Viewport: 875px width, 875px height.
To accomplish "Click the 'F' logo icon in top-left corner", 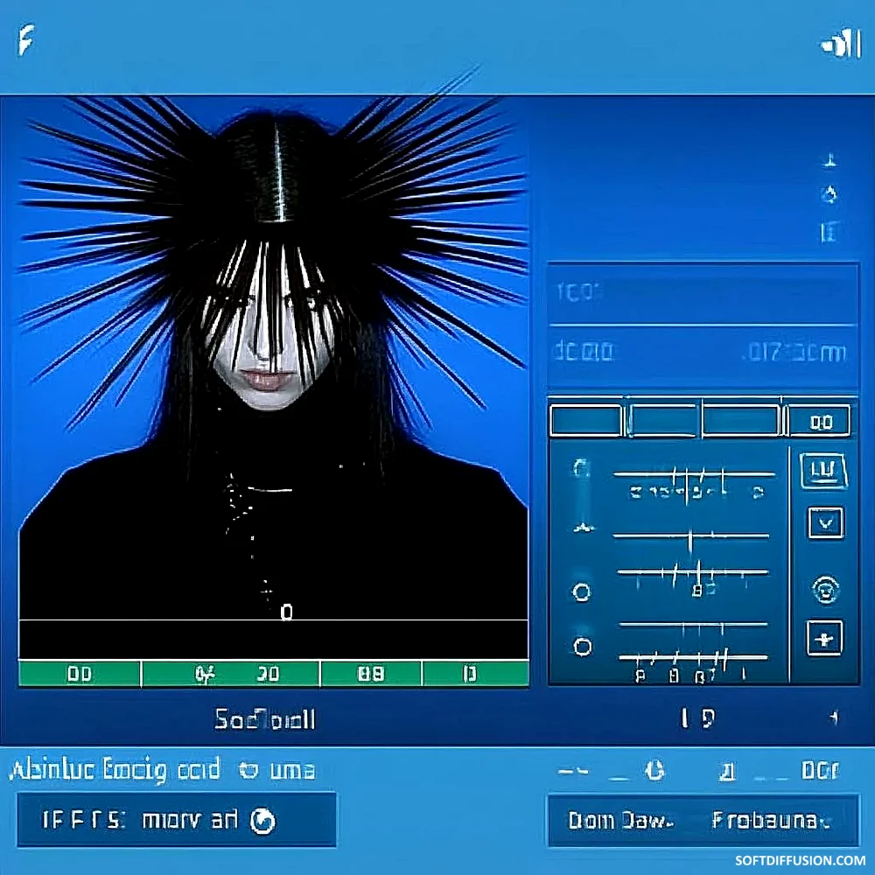I will pyautogui.click(x=26, y=41).
